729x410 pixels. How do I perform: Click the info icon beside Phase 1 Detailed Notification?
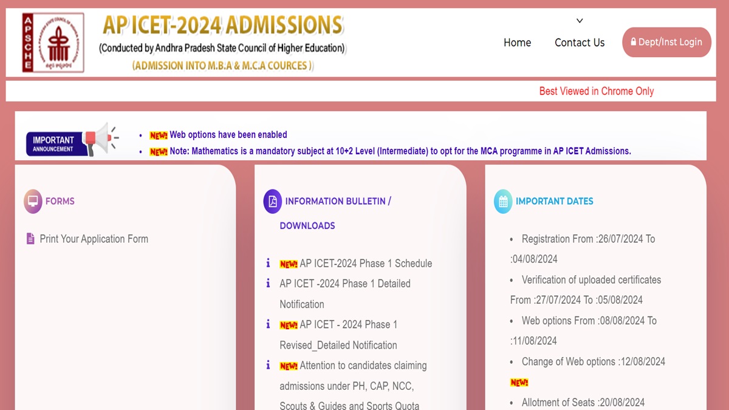[268, 283]
